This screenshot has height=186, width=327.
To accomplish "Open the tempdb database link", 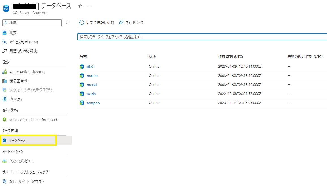I will (x=93, y=103).
